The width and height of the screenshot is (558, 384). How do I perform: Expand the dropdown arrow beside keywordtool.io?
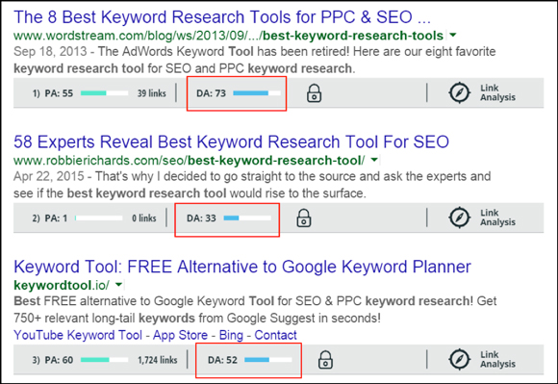[119, 285]
